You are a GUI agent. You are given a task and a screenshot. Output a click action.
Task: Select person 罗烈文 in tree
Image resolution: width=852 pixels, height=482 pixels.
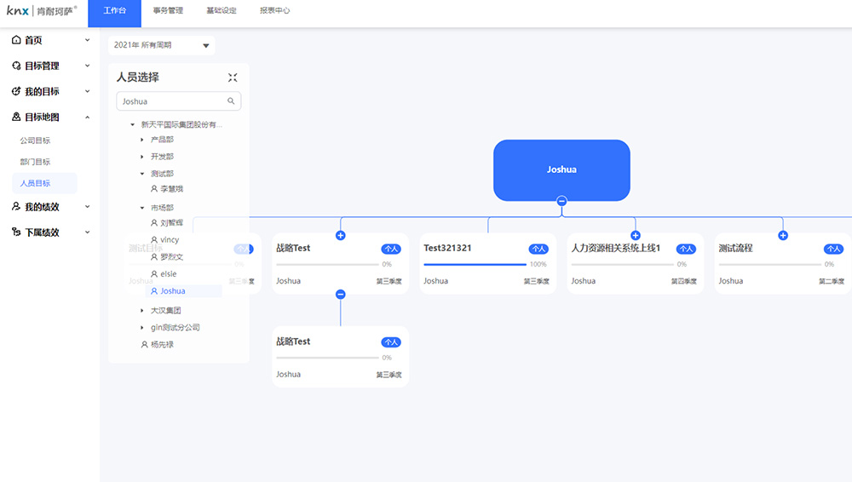tap(167, 256)
